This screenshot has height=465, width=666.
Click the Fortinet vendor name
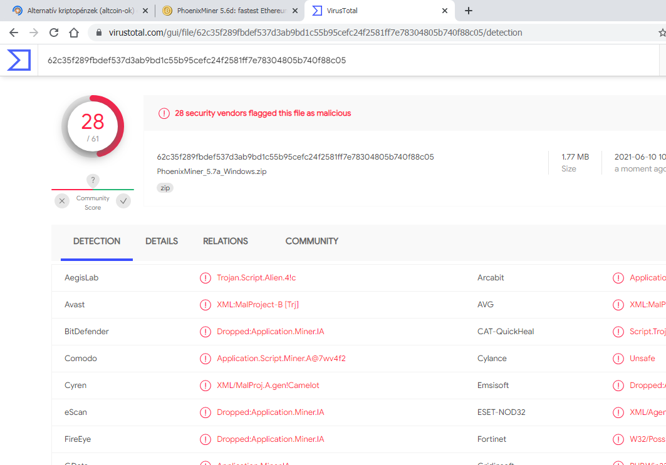click(x=492, y=439)
